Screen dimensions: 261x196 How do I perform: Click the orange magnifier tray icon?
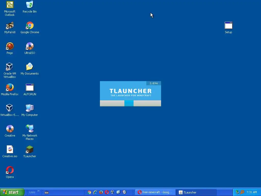242,192
